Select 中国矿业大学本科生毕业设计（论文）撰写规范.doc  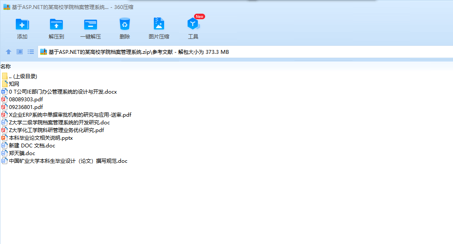(x=68, y=161)
